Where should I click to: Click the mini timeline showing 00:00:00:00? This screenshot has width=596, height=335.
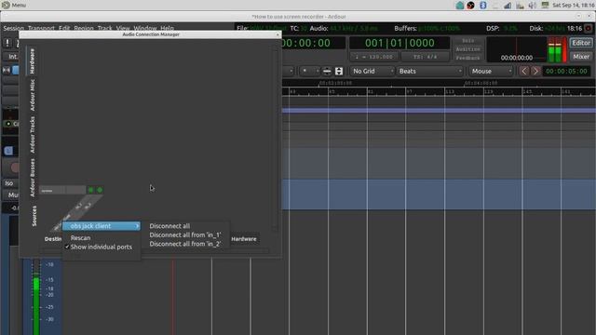point(516,49)
